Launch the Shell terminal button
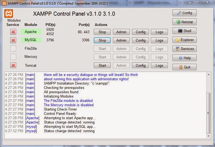Viewport: 215px width, 147px height. pyautogui.click(x=185, y=31)
